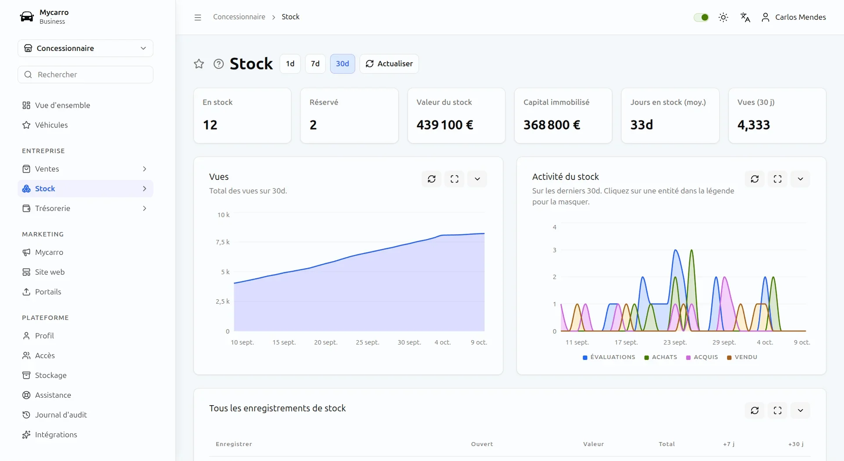Viewport: 844px width, 461px height.
Task: Click Concessionnaire breadcrumb link
Action: click(x=239, y=17)
